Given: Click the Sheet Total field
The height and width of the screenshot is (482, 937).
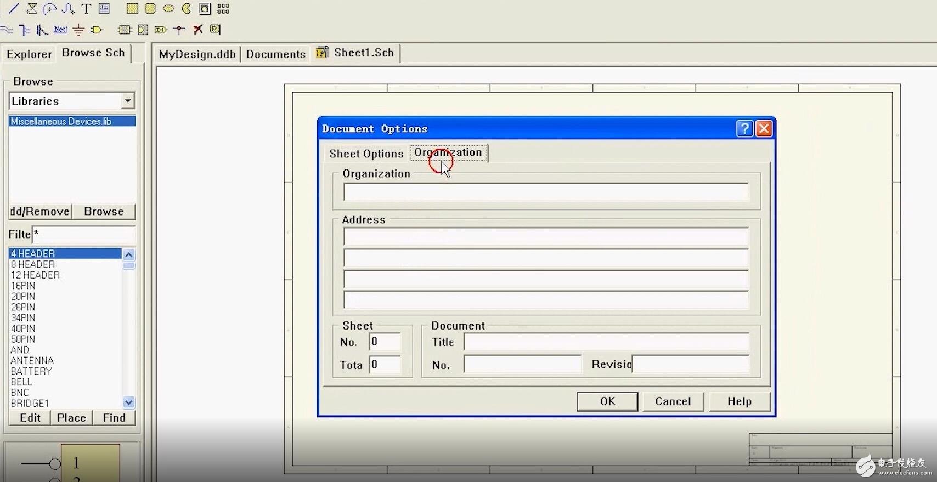Looking at the screenshot, I should (385, 365).
